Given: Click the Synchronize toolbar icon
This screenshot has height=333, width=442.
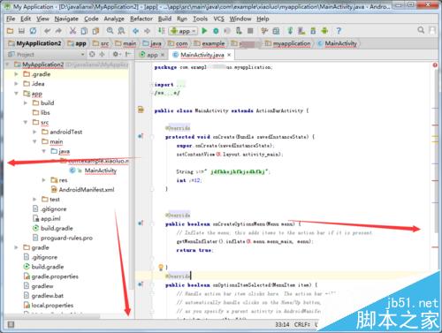Looking at the screenshot, I should pos(33,31).
